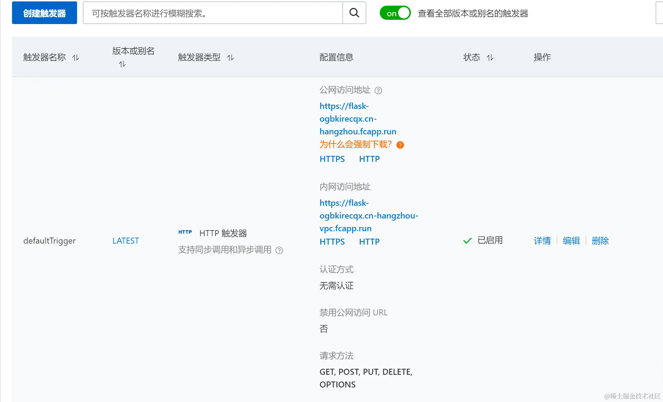663x402 pixels.
Task: Click the 请求方法 label
Action: [x=336, y=356]
